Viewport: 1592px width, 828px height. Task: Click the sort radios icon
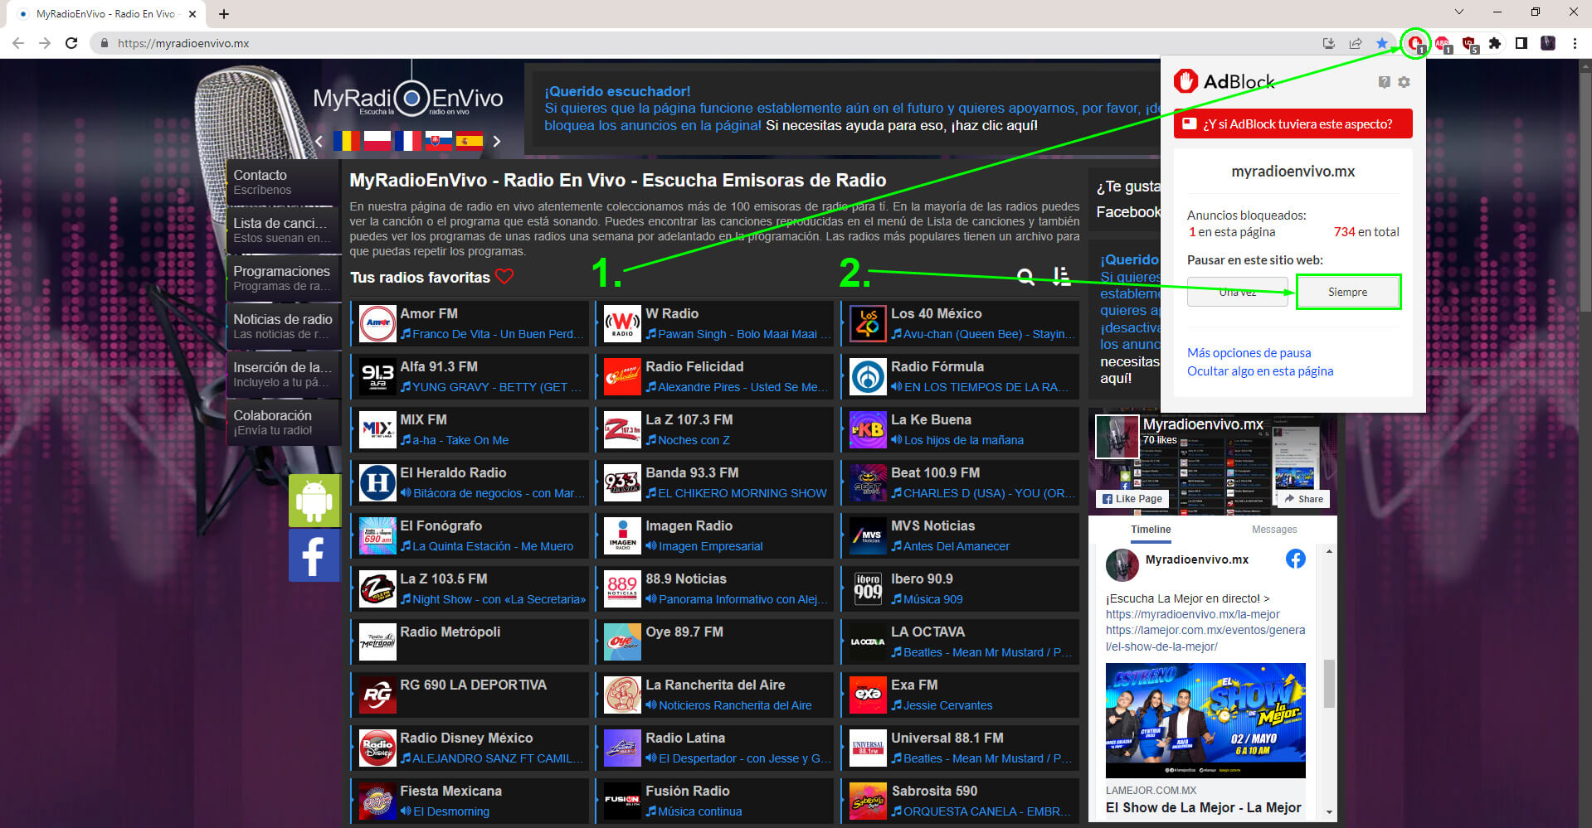click(x=1061, y=277)
